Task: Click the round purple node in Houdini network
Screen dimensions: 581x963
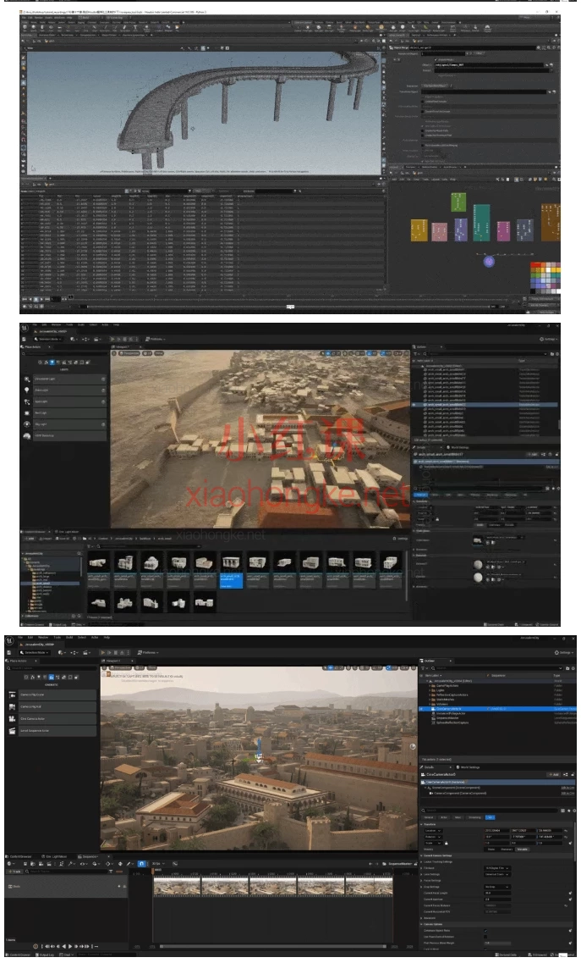Action: pyautogui.click(x=489, y=261)
